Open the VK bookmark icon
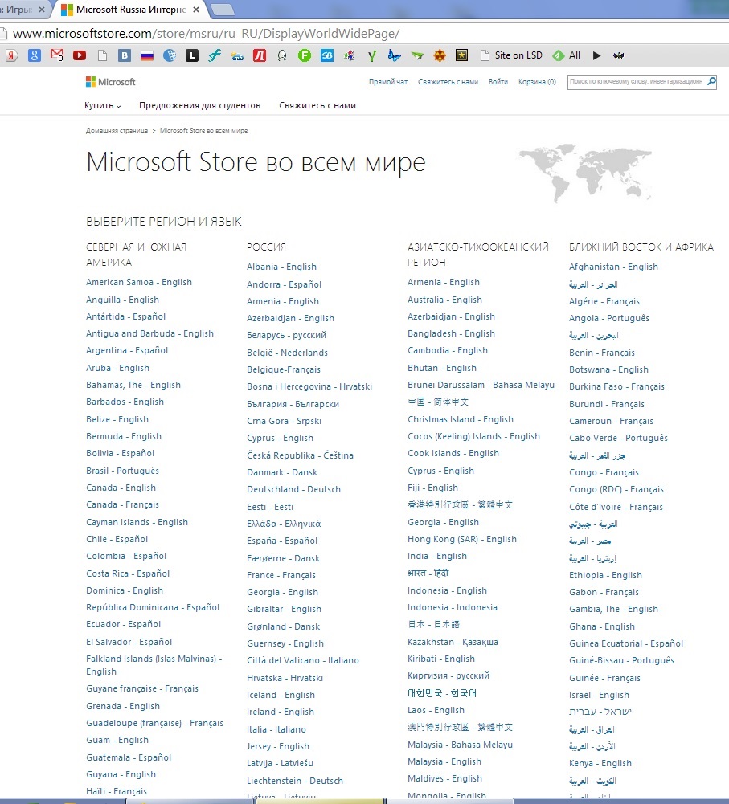This screenshot has width=729, height=804. tap(125, 55)
